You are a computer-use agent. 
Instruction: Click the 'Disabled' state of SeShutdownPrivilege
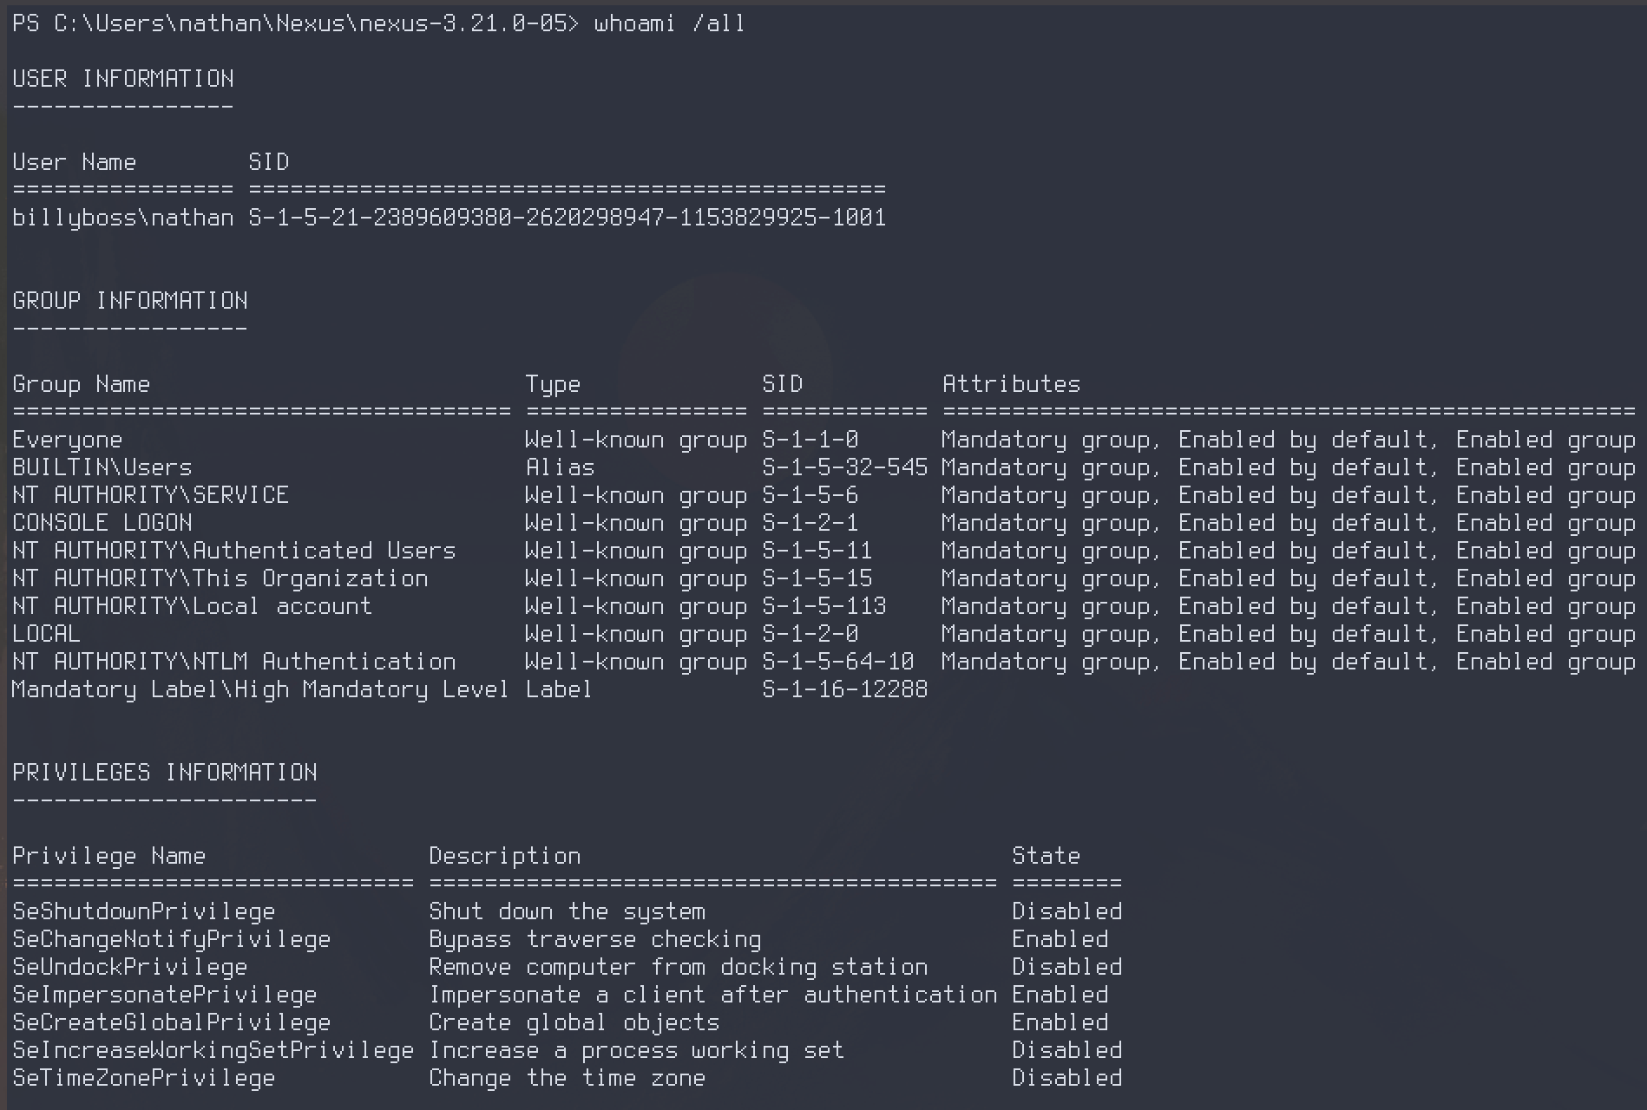(x=1067, y=911)
